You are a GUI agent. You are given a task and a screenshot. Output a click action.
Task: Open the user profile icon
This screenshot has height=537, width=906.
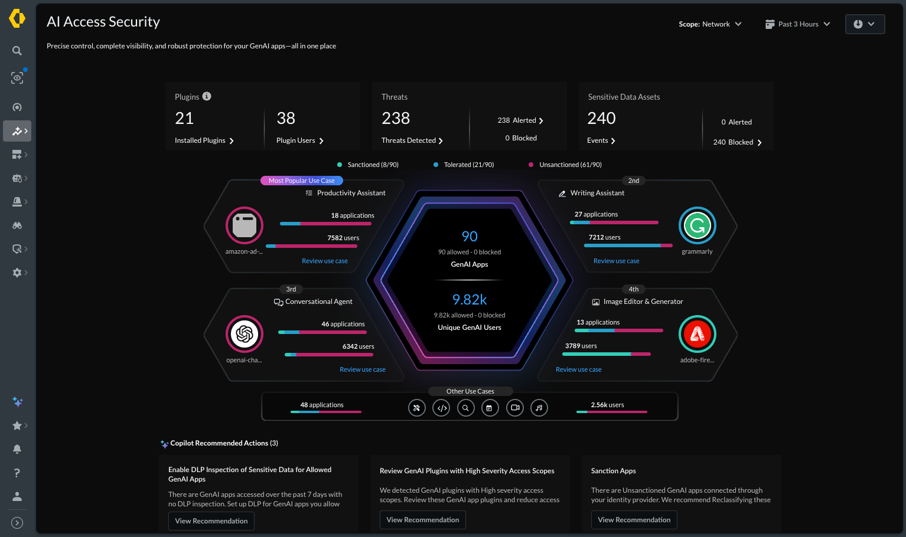click(17, 496)
